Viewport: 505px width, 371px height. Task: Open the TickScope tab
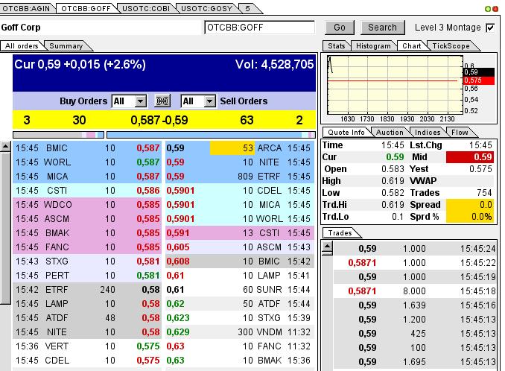451,46
